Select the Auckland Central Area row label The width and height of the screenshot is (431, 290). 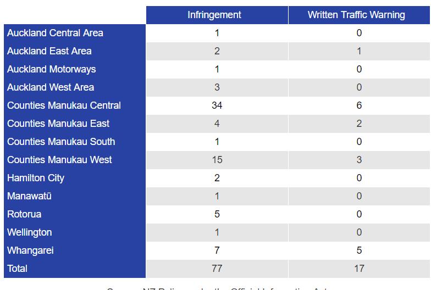click(x=55, y=33)
